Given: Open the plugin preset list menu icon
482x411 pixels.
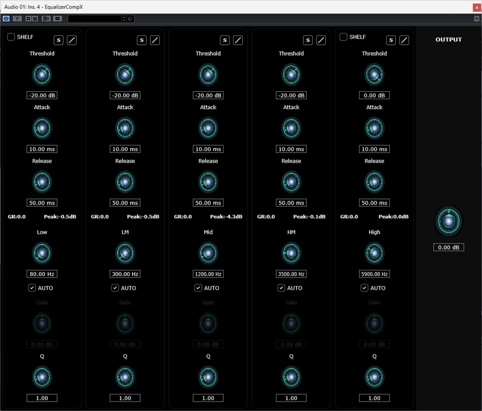Looking at the screenshot, I should 57,18.
